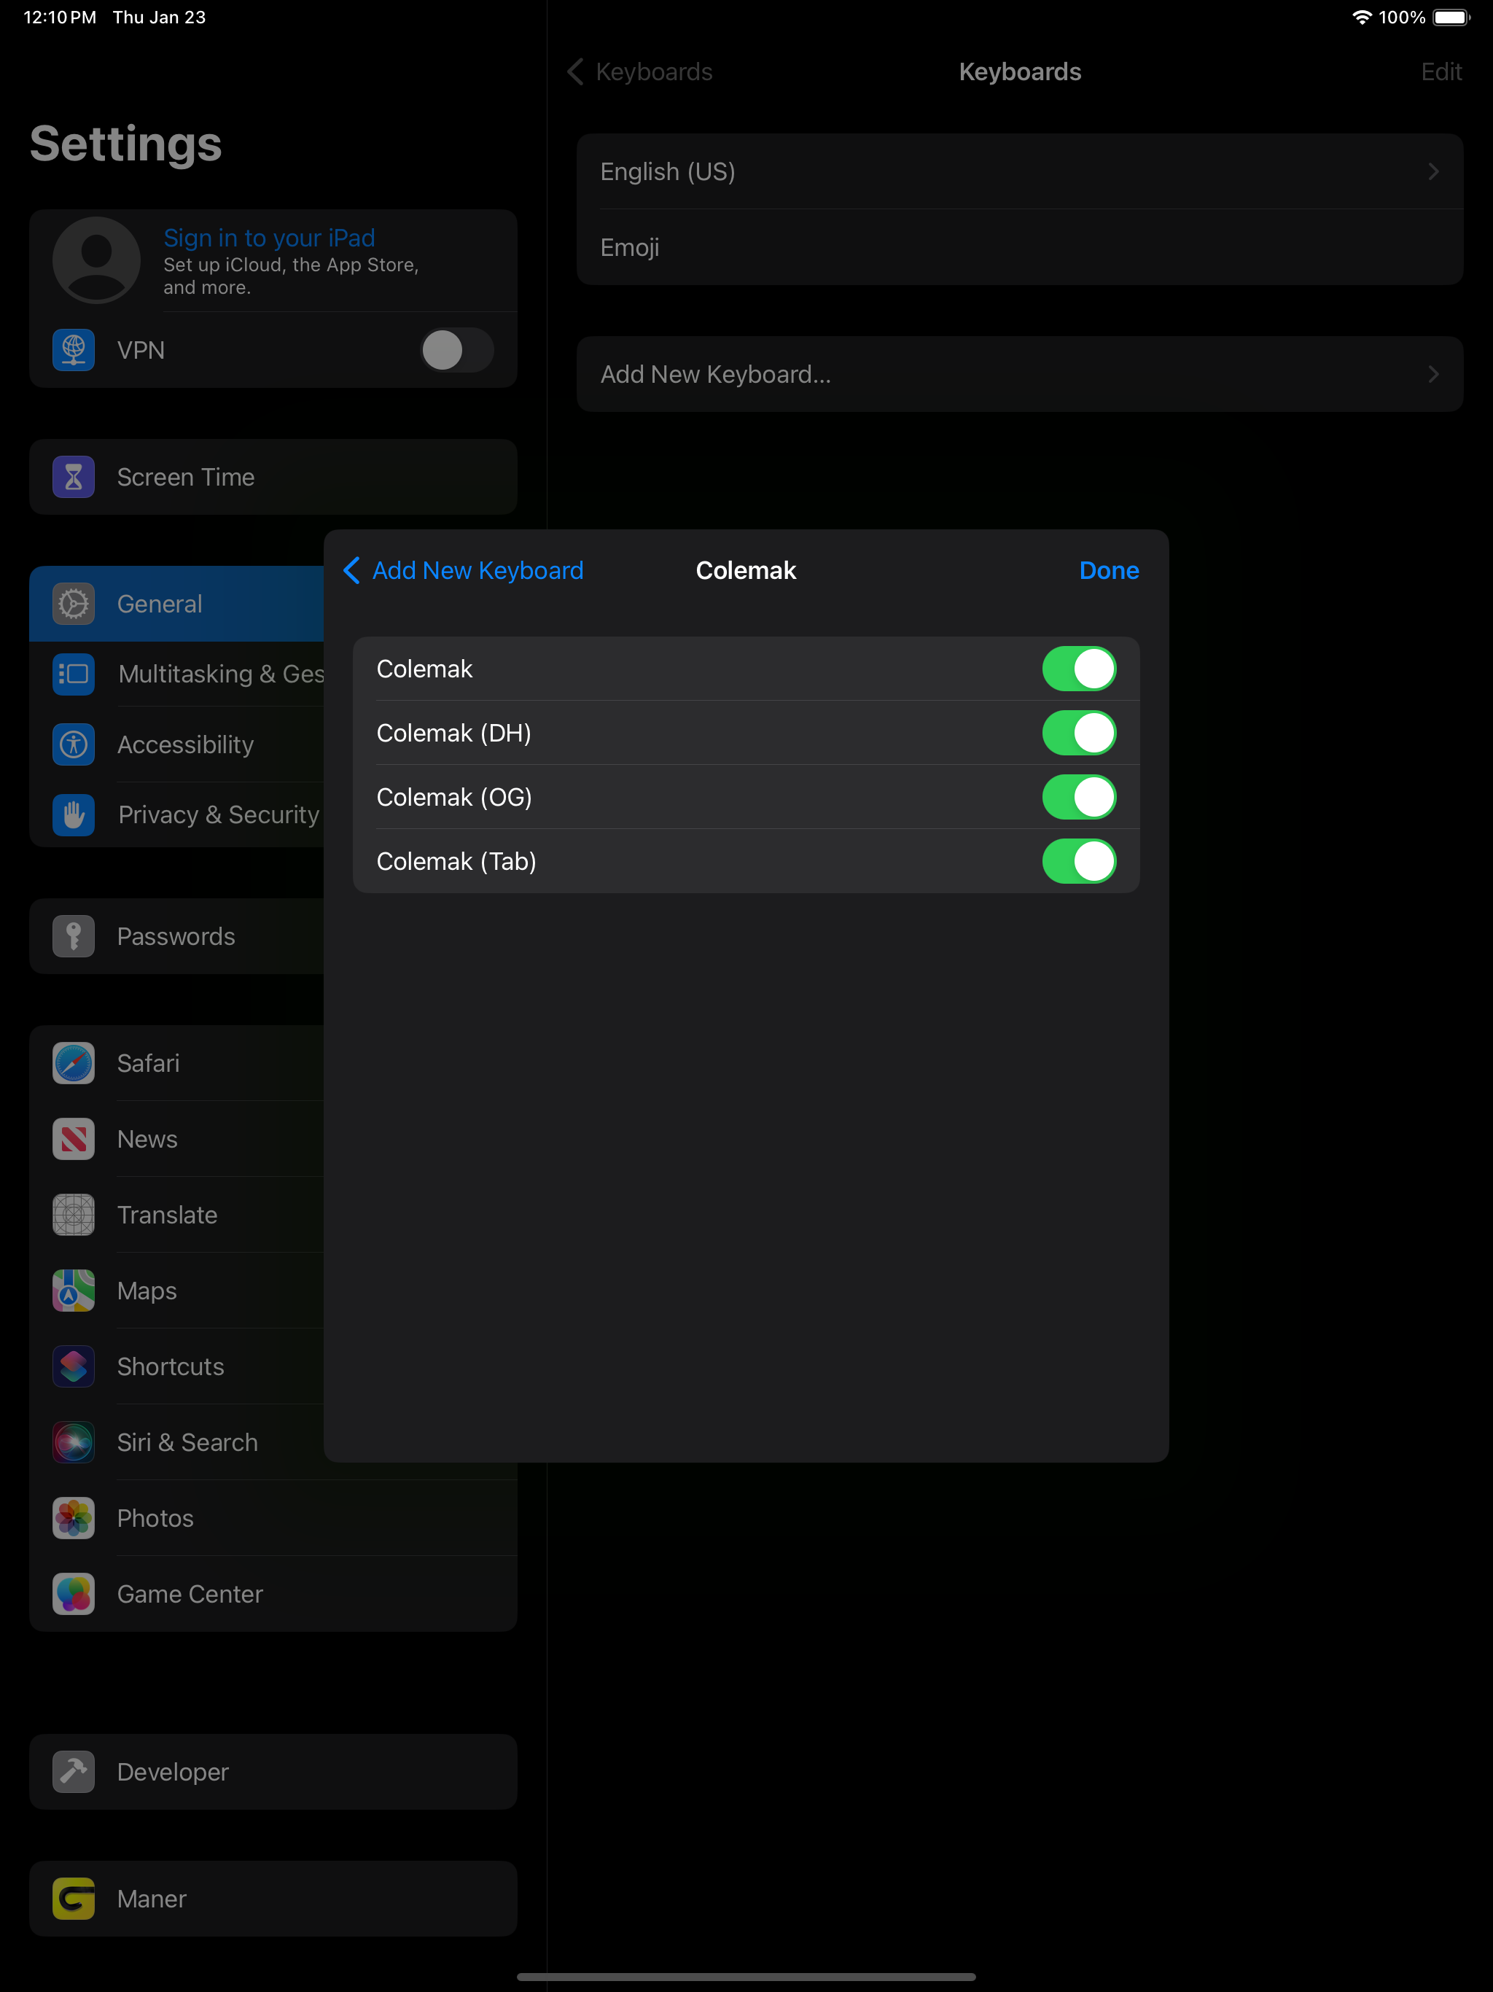Turn off the Colemak (OG) switch
The image size is (1493, 1992).
click(x=1079, y=797)
